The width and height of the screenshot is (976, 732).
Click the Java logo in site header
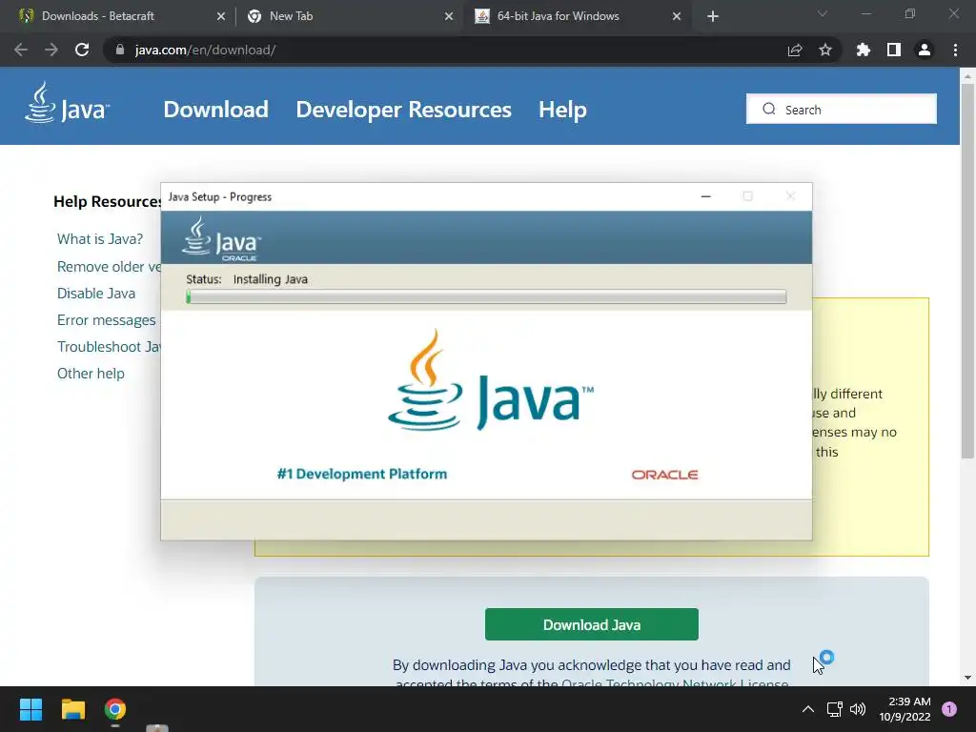click(68, 103)
